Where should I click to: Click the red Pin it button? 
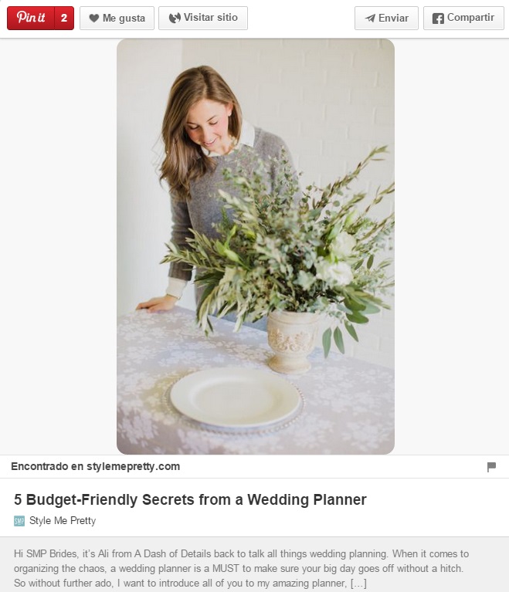coord(31,18)
